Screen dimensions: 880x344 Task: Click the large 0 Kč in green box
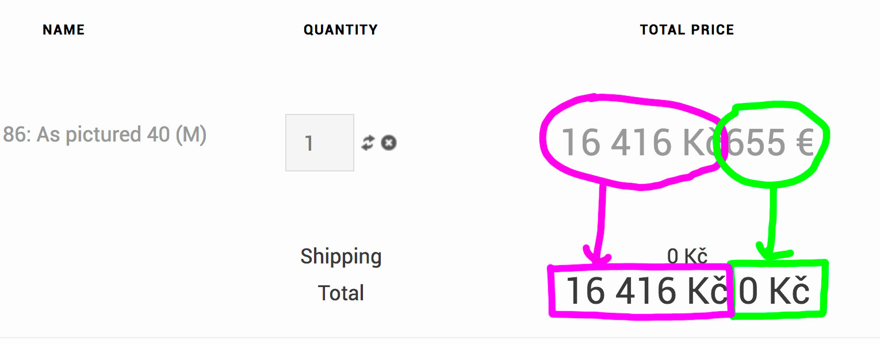(774, 291)
